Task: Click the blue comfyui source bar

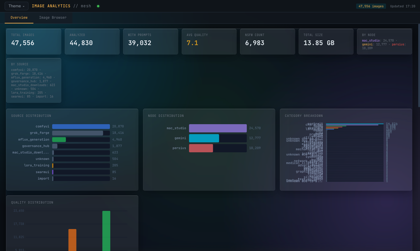Action: [81, 127]
